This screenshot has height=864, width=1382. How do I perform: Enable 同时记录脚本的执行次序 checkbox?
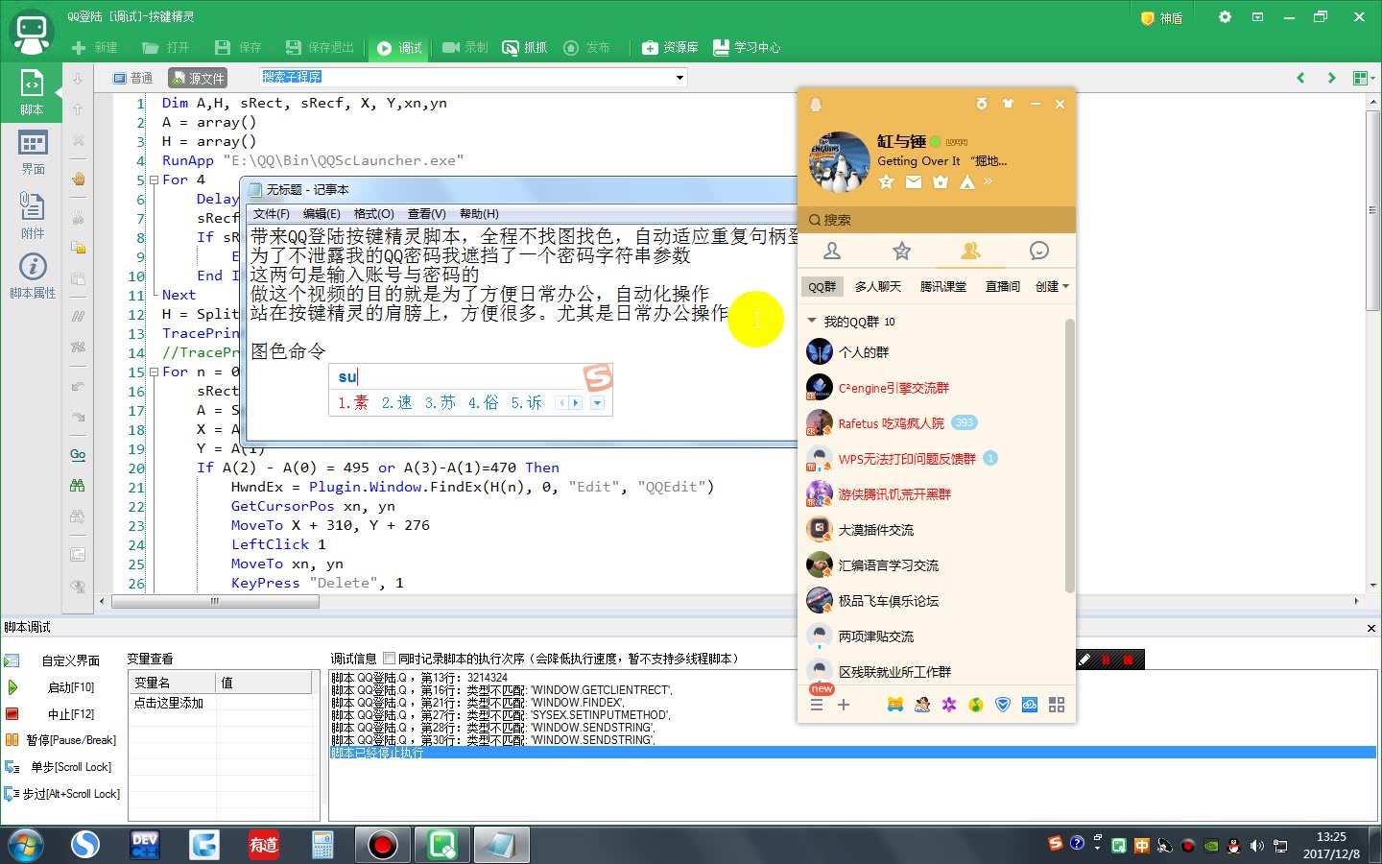[x=389, y=659]
